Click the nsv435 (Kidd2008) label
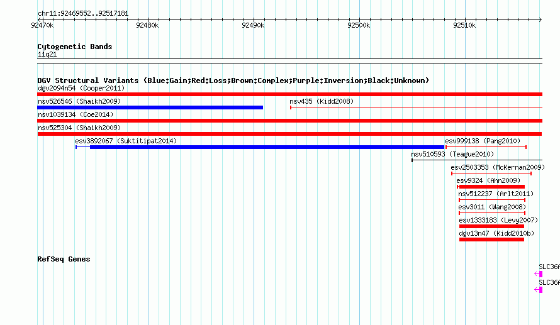 [322, 101]
